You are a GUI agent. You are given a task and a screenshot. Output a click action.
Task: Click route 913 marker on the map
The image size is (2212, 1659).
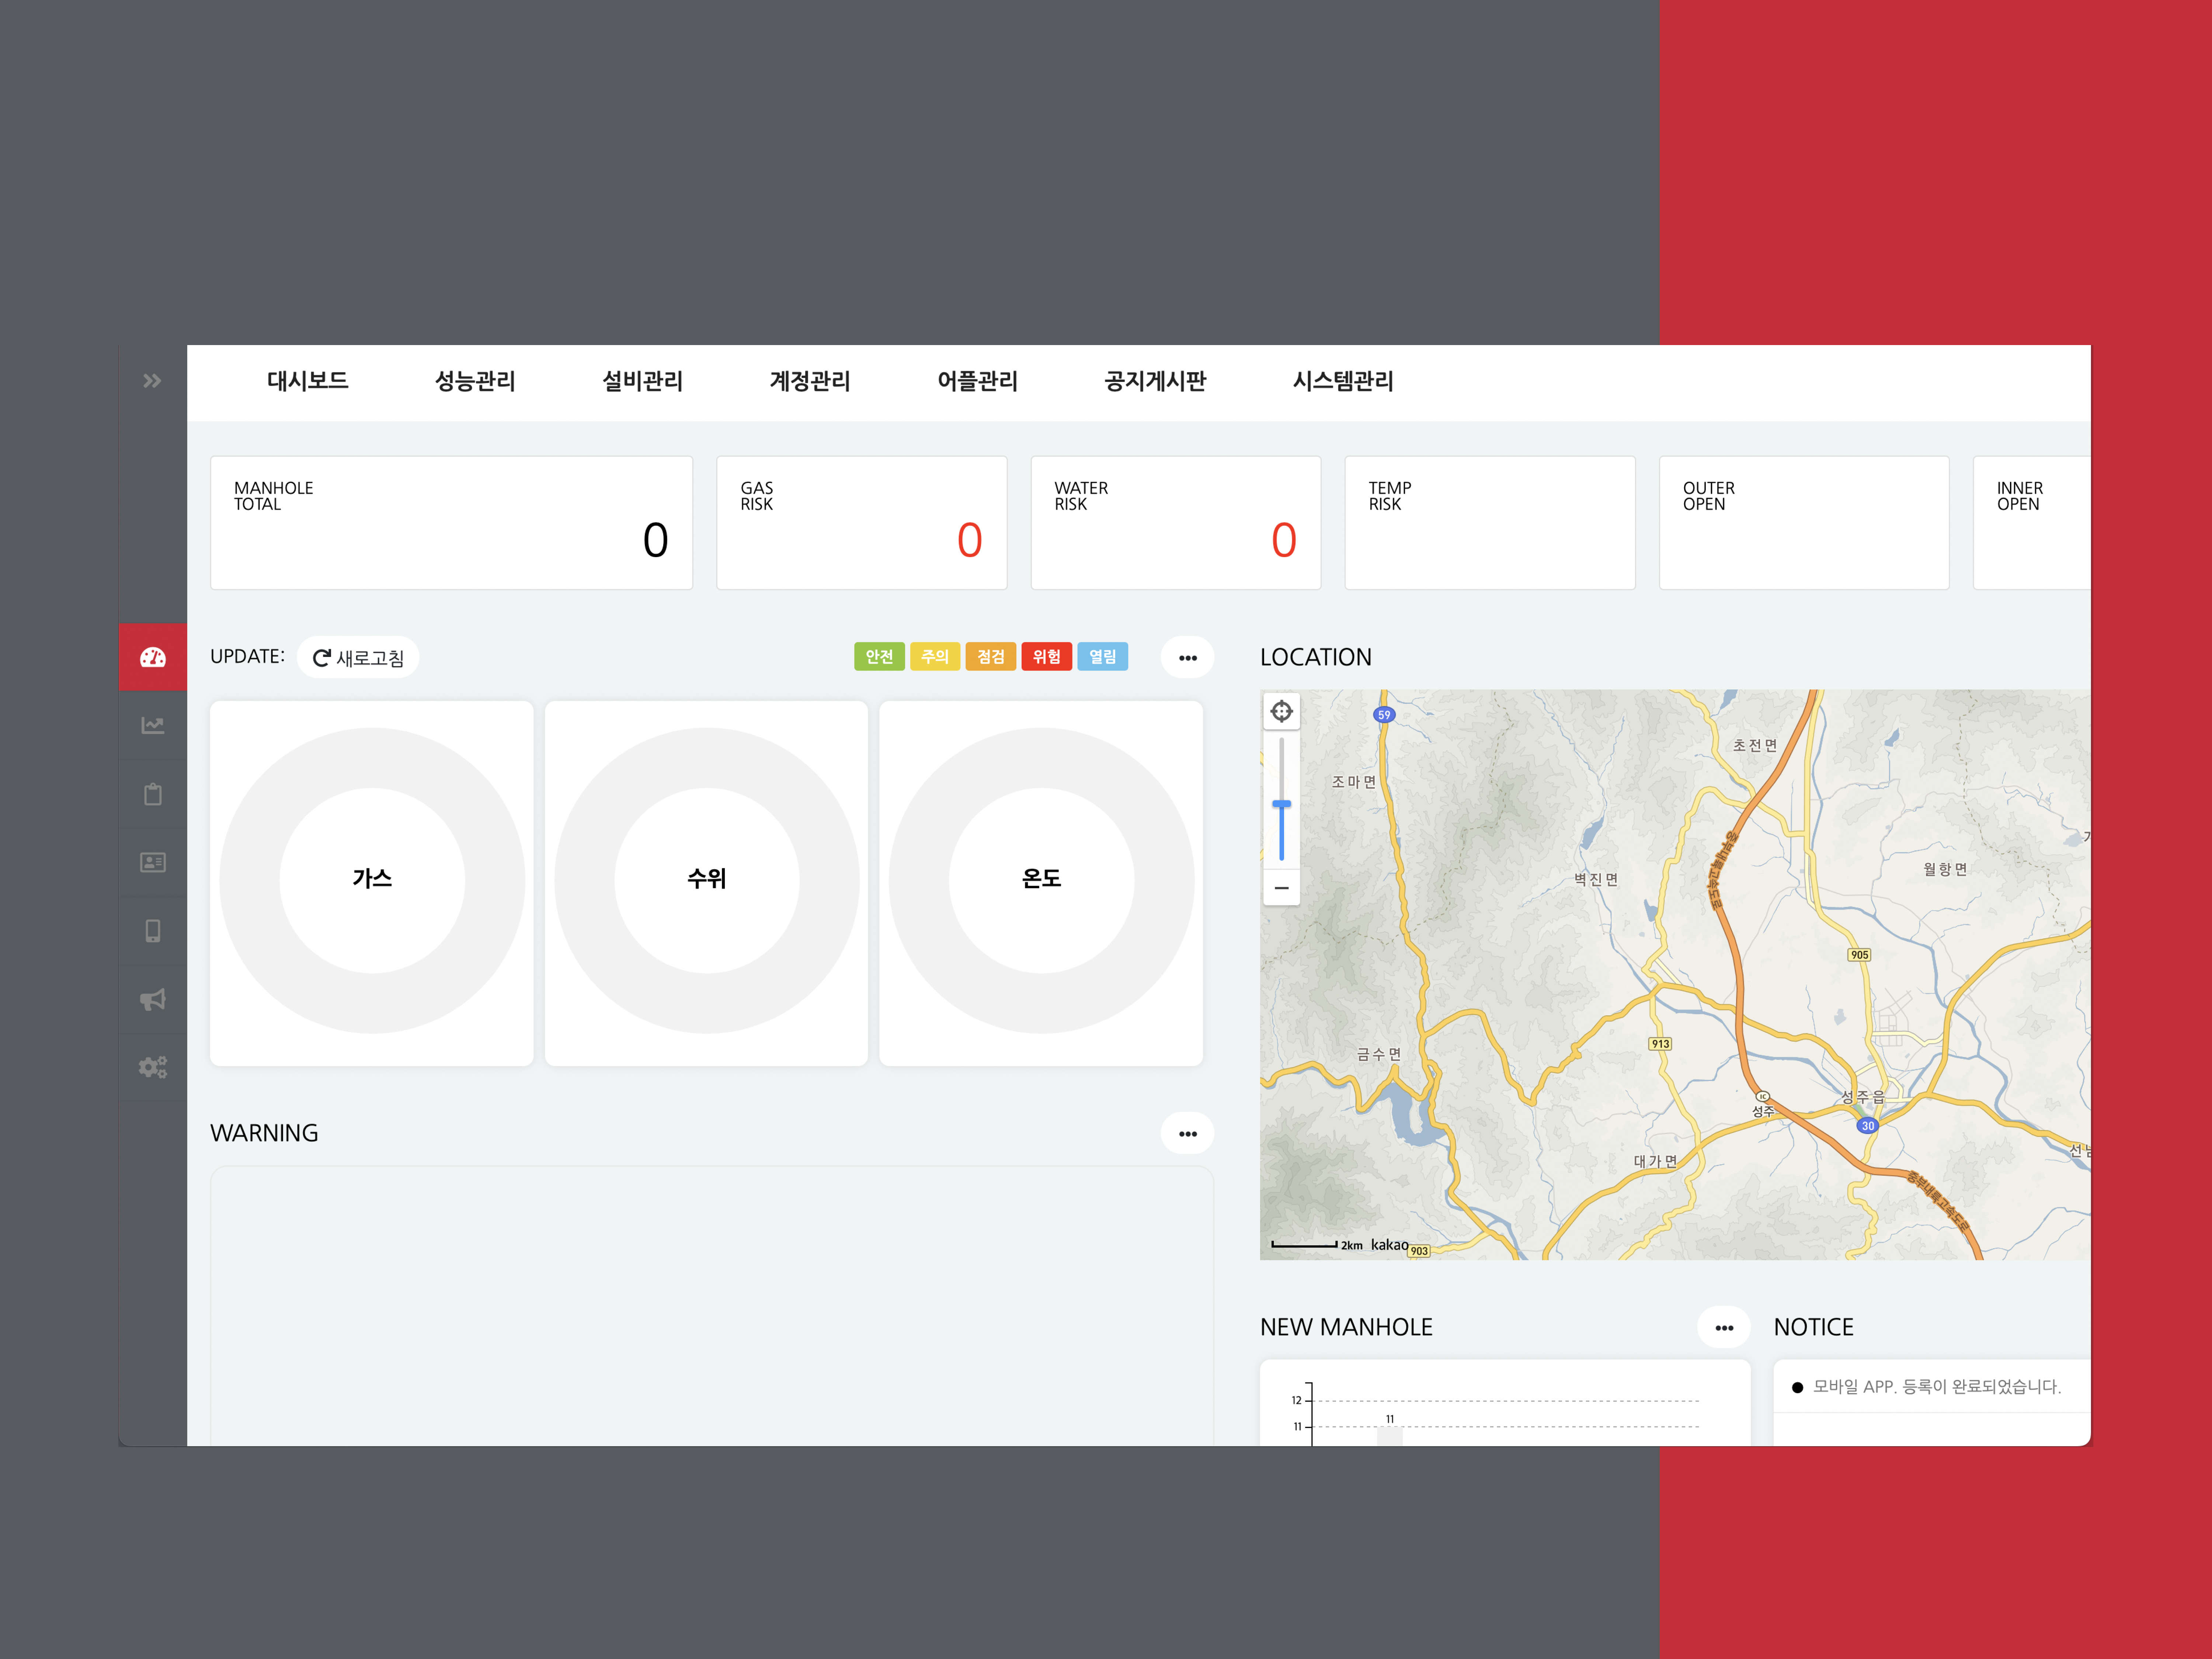(x=1660, y=1044)
